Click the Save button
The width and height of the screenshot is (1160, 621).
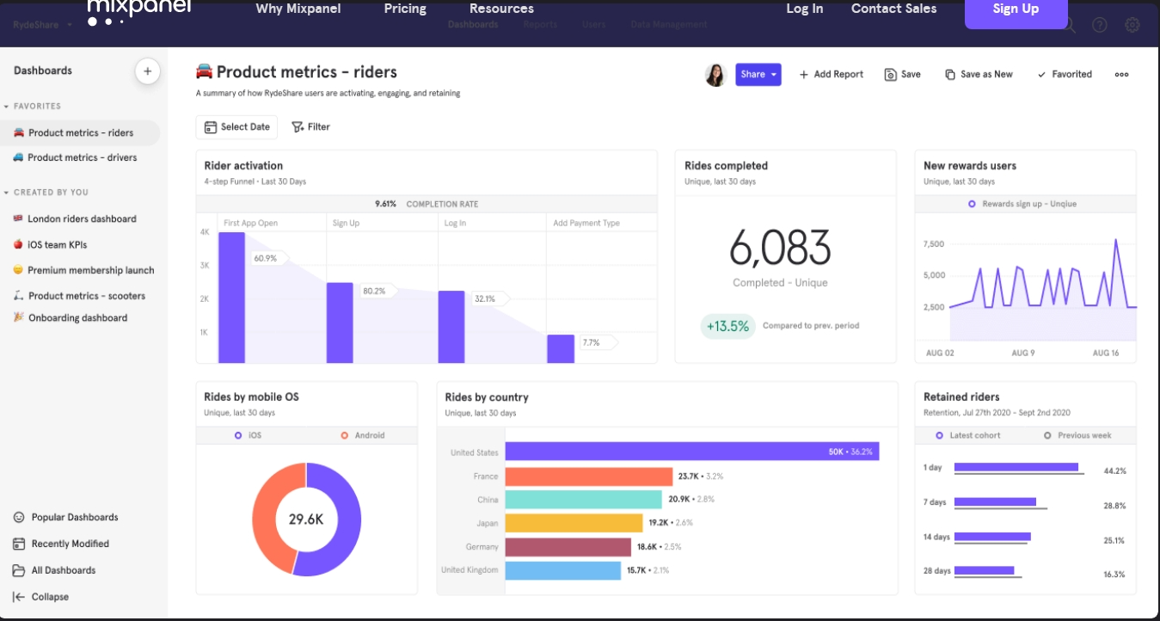point(903,75)
